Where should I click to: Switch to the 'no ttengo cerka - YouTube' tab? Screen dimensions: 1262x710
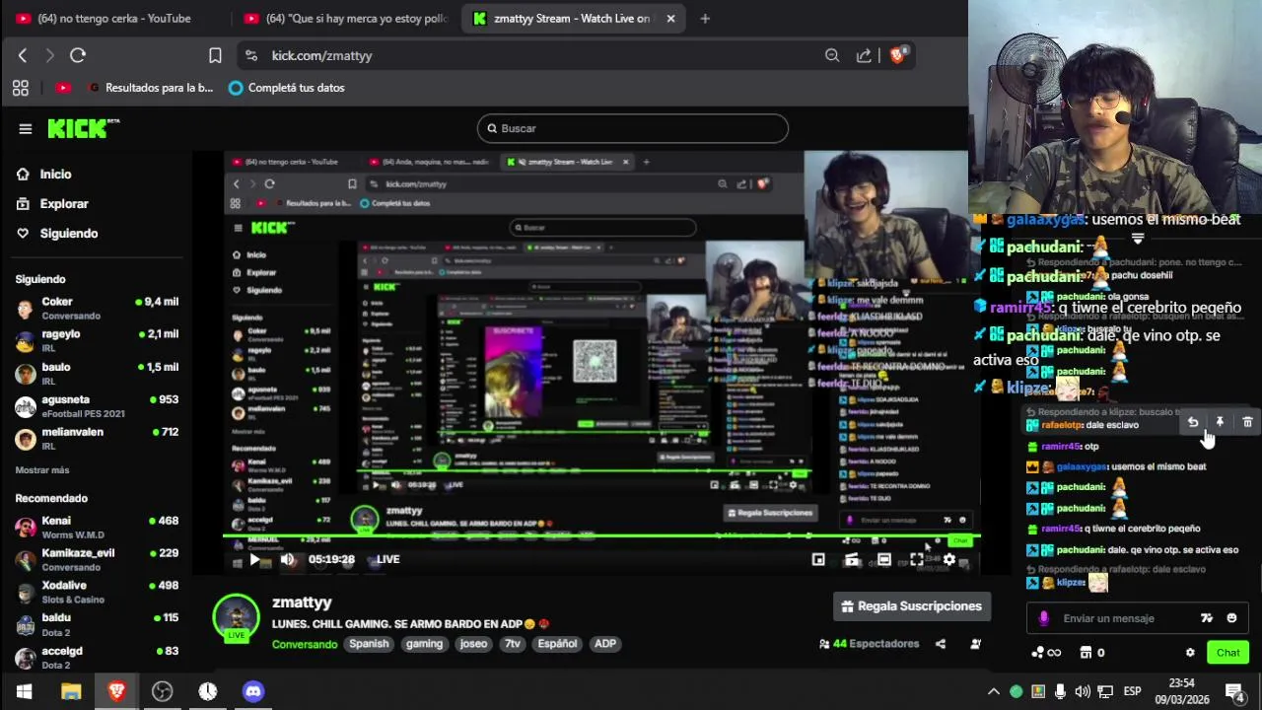click(113, 18)
